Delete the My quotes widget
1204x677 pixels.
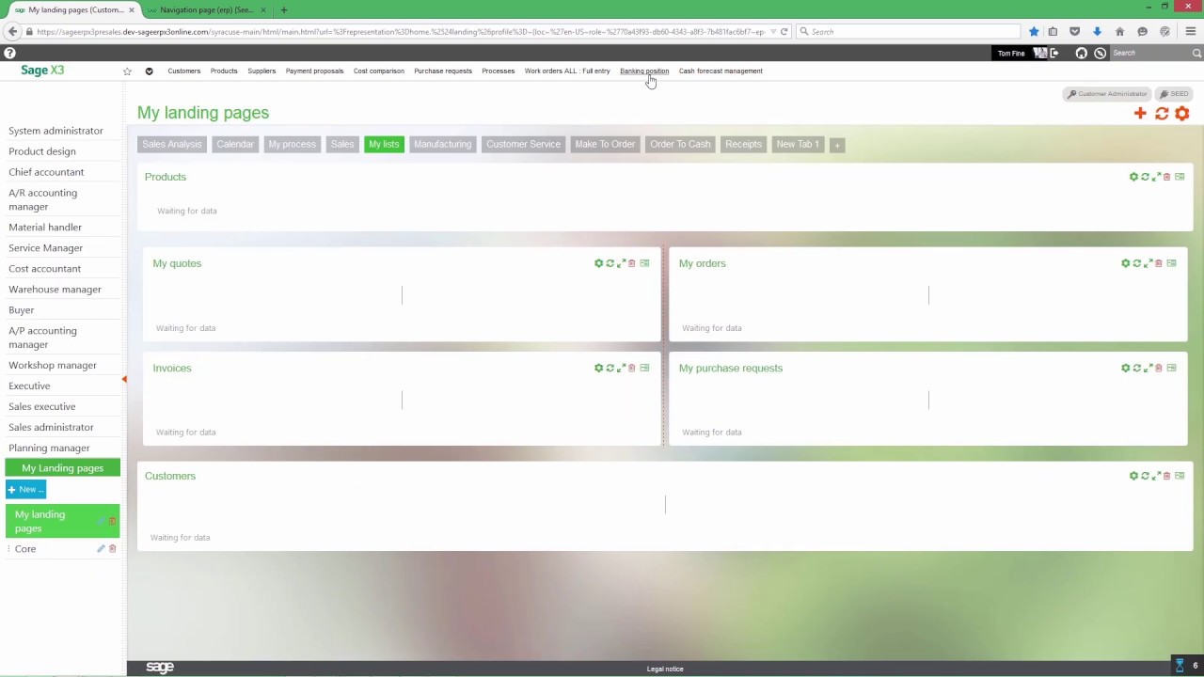click(x=631, y=263)
